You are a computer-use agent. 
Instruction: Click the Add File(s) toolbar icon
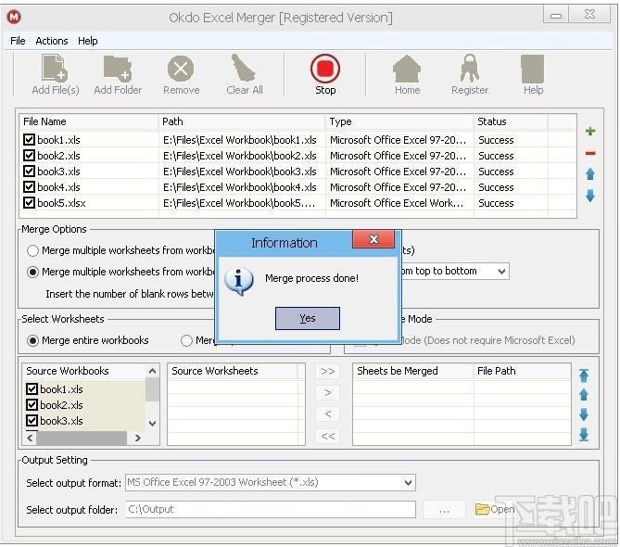tap(55, 70)
